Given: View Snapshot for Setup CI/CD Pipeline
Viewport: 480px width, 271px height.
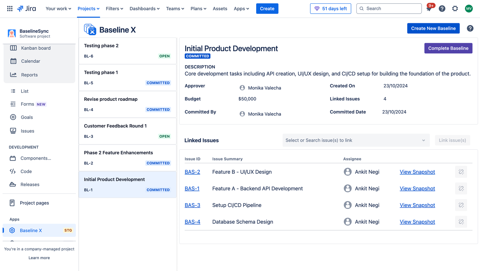Looking at the screenshot, I should (x=417, y=205).
